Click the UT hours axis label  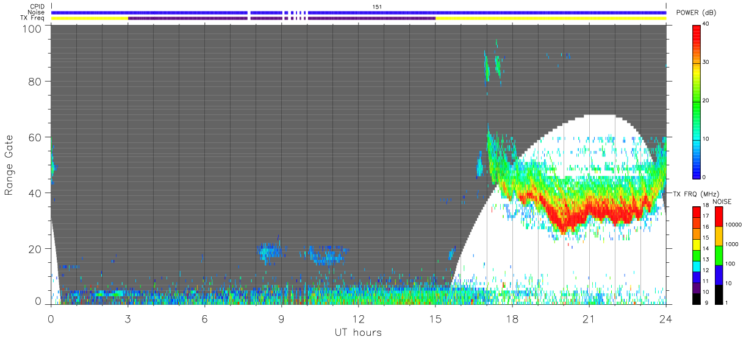pyautogui.click(x=358, y=333)
